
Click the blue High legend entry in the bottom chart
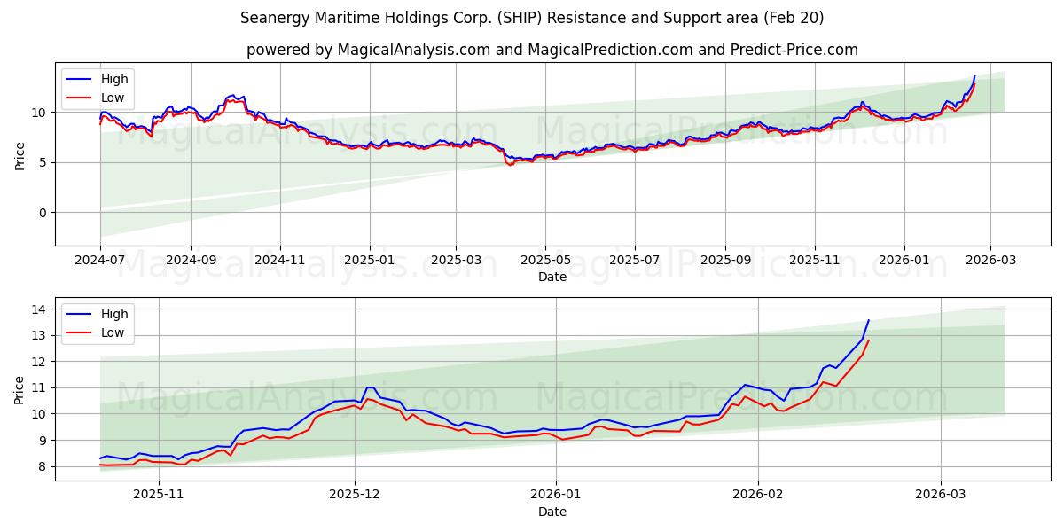[98, 314]
